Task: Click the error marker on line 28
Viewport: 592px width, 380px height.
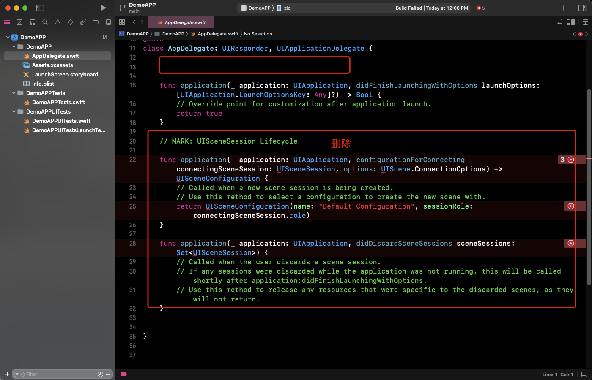Action: (570, 243)
